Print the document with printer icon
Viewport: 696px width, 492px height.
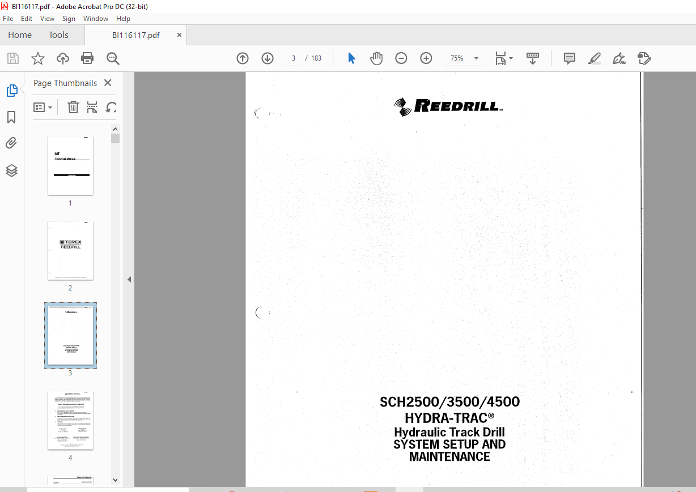pyautogui.click(x=87, y=58)
